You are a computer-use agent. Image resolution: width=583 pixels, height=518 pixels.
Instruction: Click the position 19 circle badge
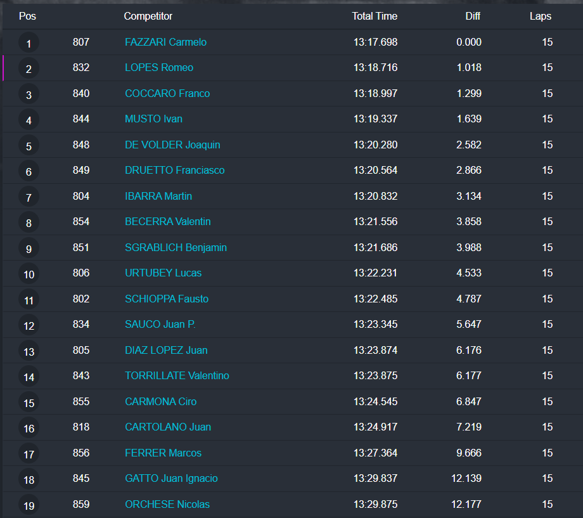[29, 505]
